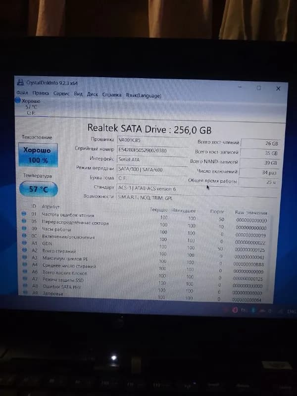Click the Наихудшее column header
Image resolution: width=297 pixels, height=396 pixels.
click(x=183, y=210)
